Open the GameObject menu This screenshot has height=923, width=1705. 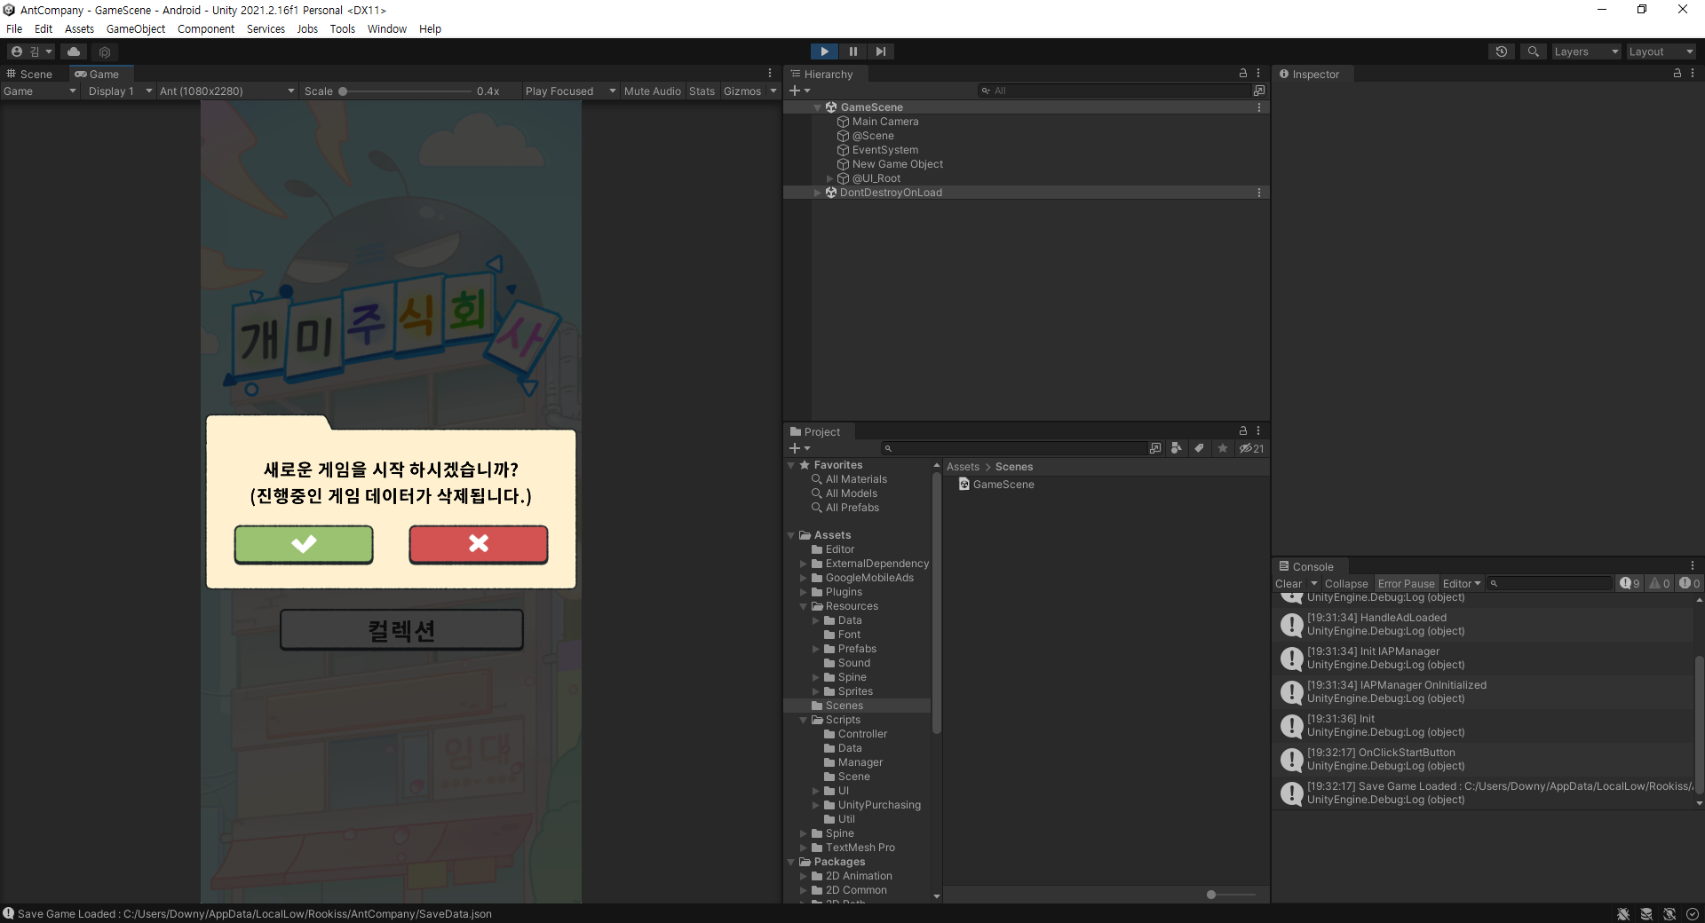135,28
